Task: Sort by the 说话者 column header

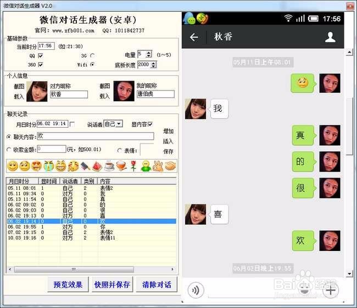Action: (70, 181)
